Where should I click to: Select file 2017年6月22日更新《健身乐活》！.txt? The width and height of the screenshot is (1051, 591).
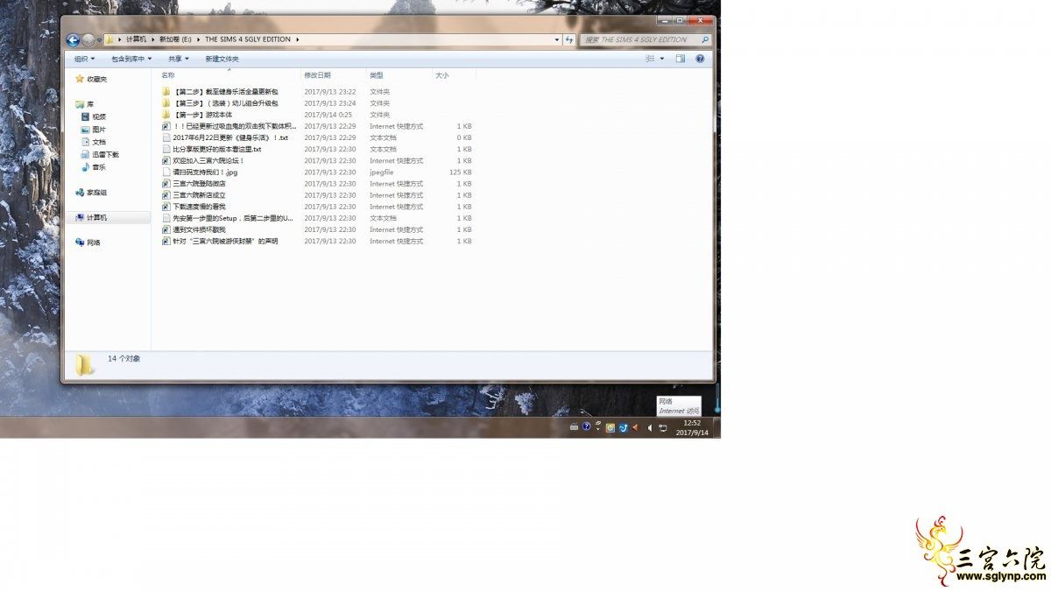point(230,137)
